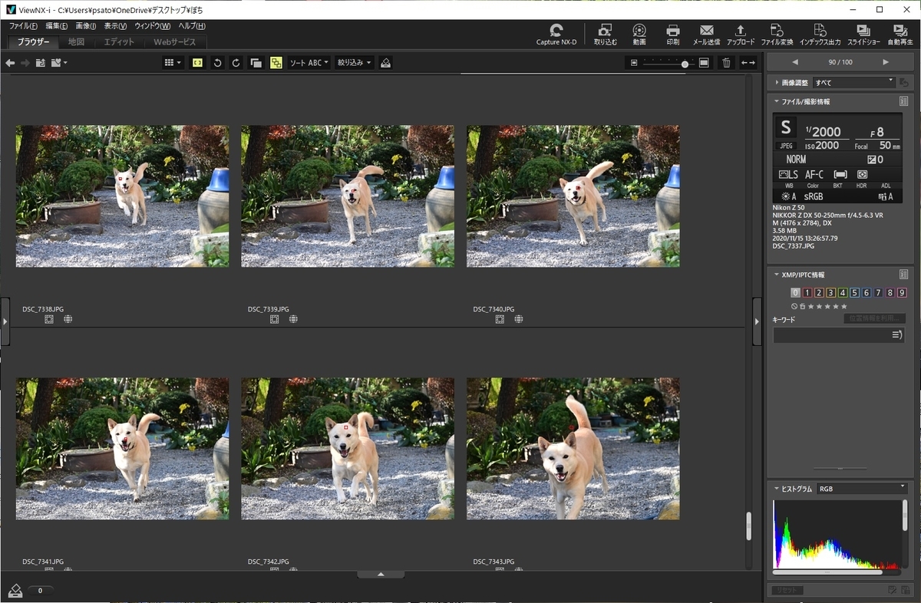Select label 9

(x=902, y=293)
